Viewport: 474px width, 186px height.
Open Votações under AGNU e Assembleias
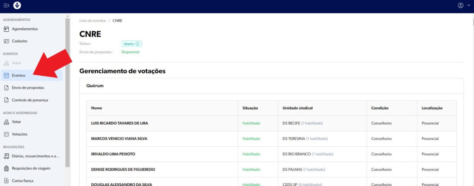pyautogui.click(x=19, y=134)
